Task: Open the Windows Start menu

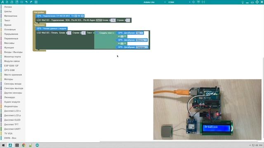Action: [x=3, y=145]
